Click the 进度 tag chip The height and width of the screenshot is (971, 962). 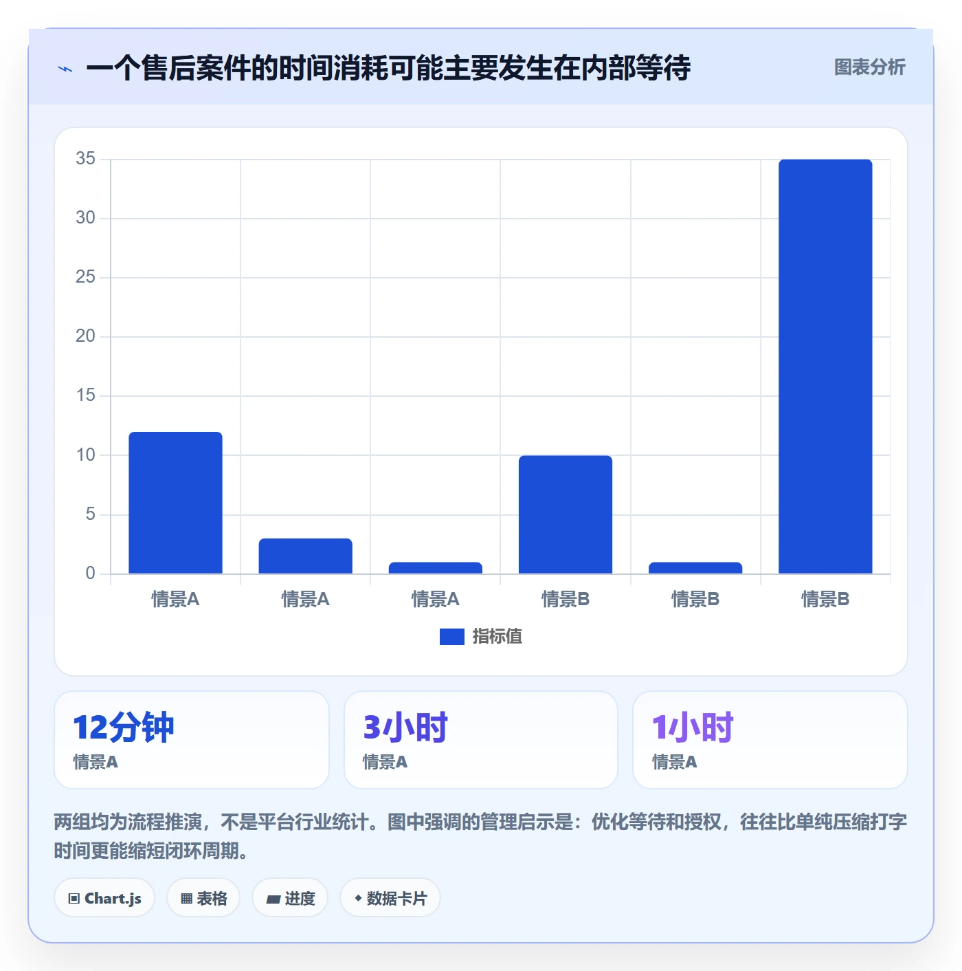[x=290, y=898]
